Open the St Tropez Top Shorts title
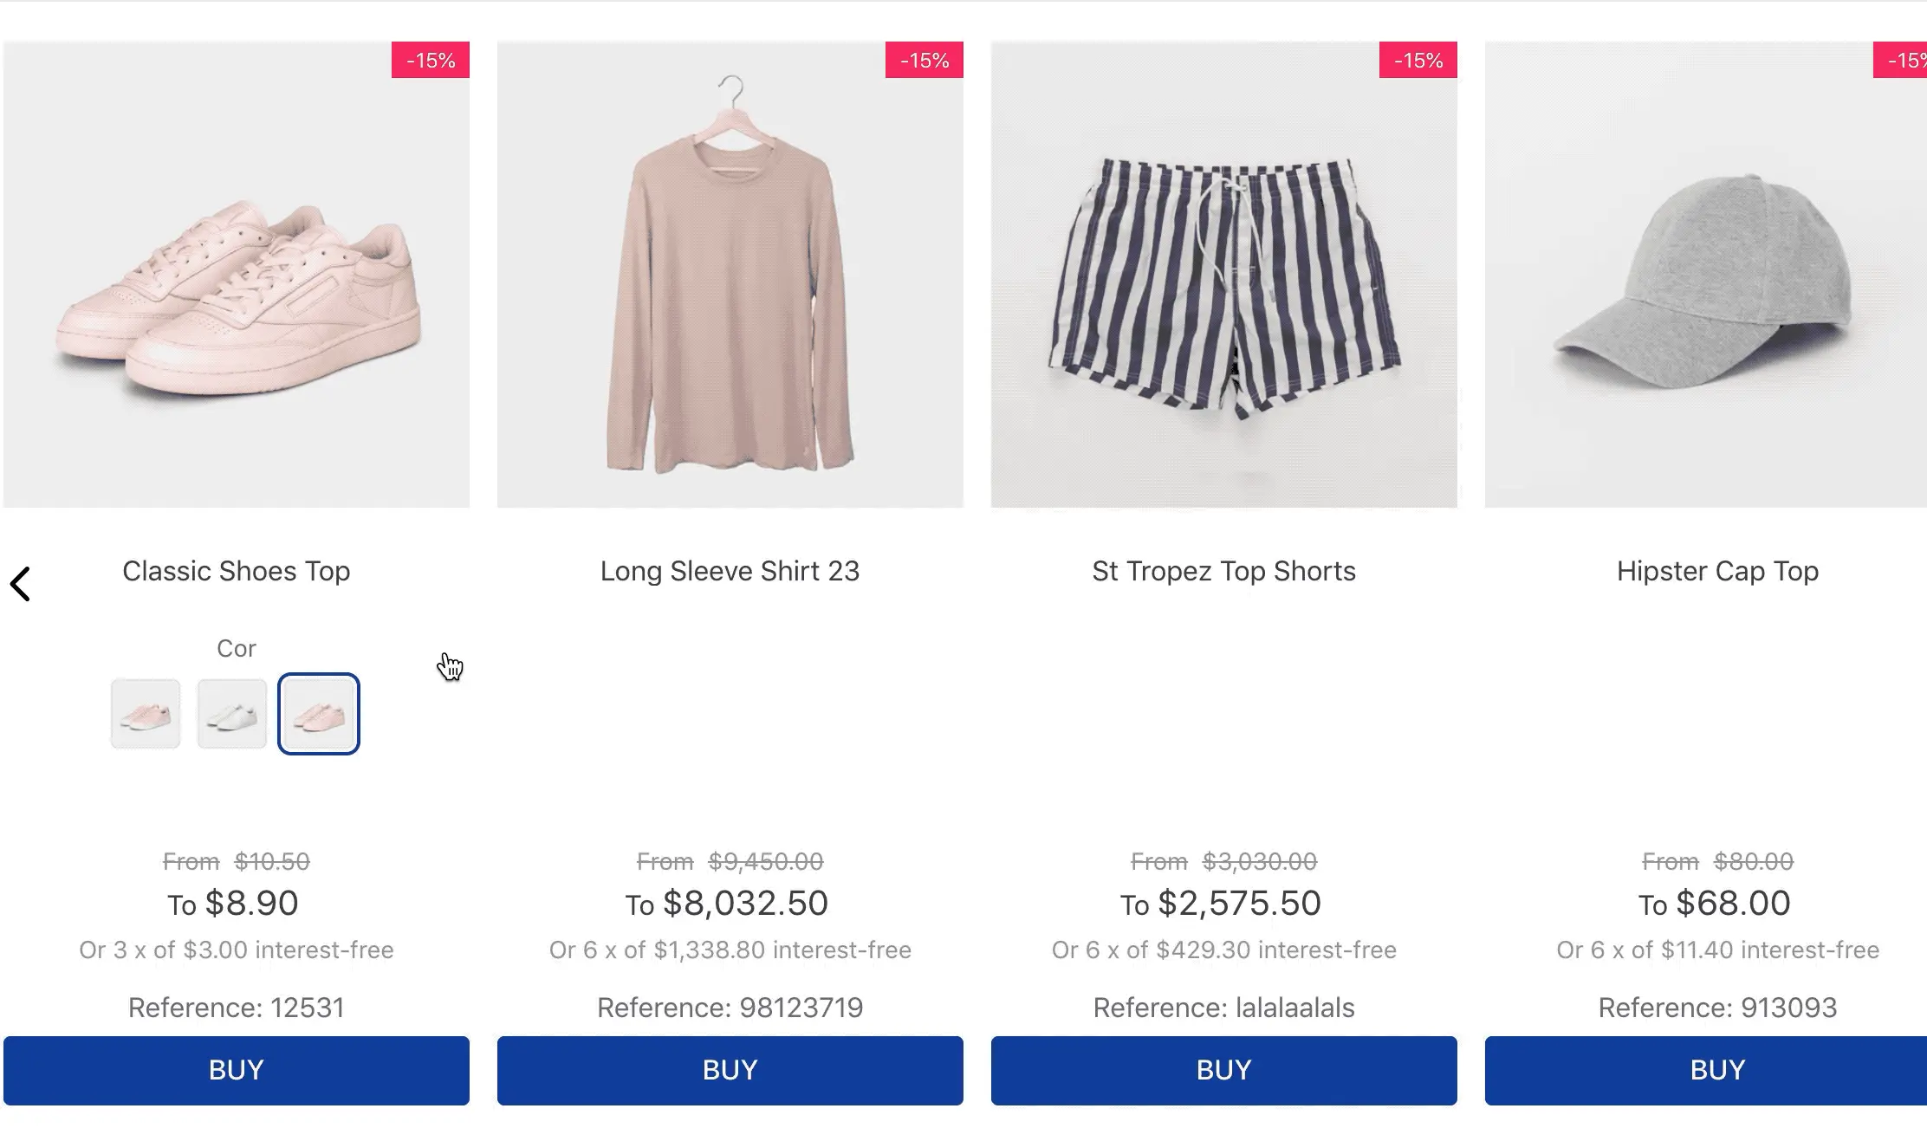Viewport: 1927px width, 1128px height. pyautogui.click(x=1223, y=571)
